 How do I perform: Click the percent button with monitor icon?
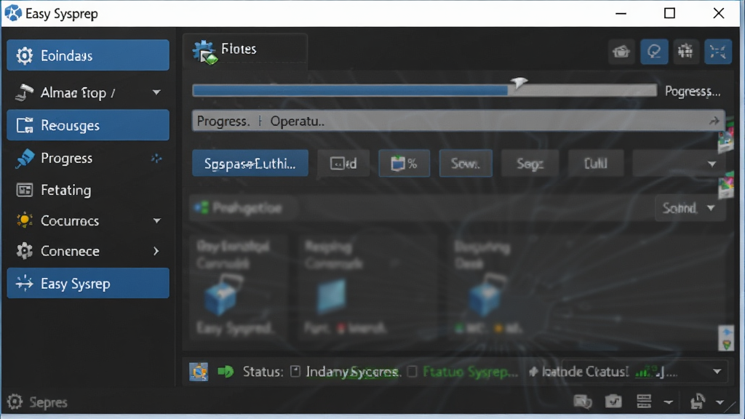[x=405, y=164]
